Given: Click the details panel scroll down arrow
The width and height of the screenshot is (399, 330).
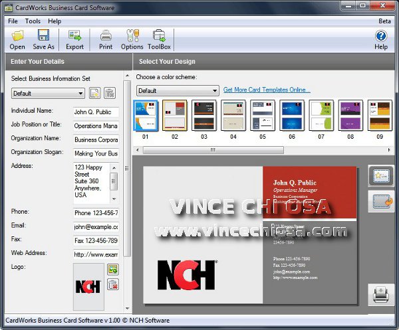Looking at the screenshot, I should click(x=127, y=308).
